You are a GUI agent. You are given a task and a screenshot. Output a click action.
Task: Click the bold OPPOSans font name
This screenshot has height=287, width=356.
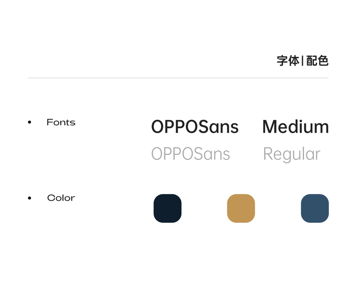[195, 127]
